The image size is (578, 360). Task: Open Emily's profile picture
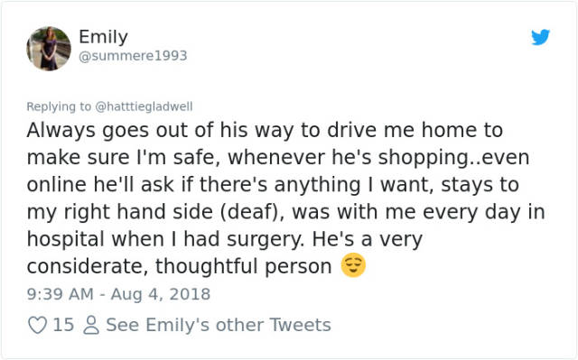[x=49, y=49]
